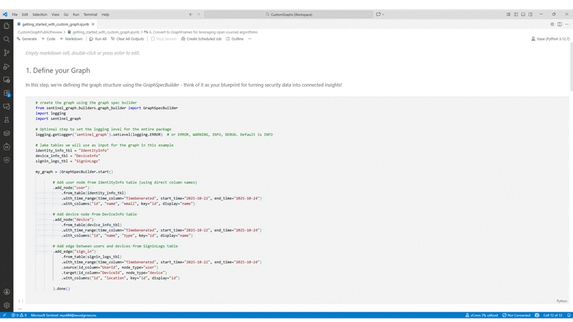Image resolution: width=573 pixels, height=322 pixels.
Task: Open the Run and Debug view
Action: [6, 66]
